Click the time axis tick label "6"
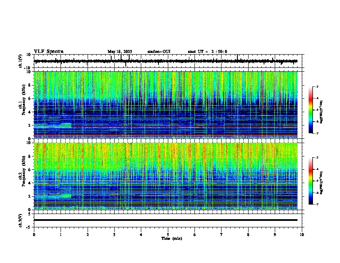 point(195,235)
